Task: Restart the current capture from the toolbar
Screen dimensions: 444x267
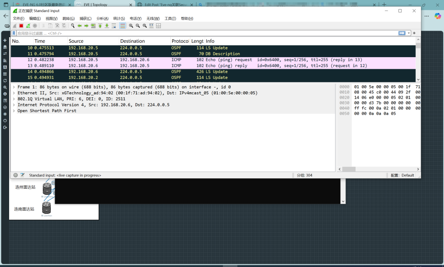Action: point(28,26)
